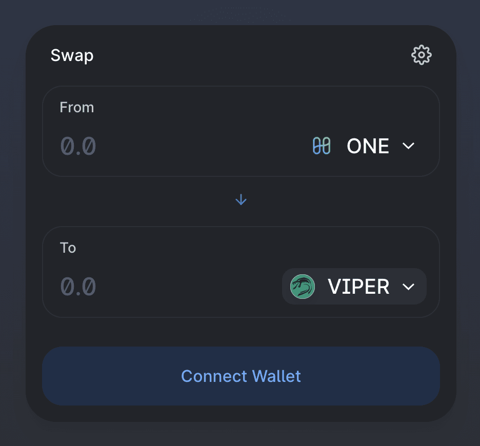This screenshot has height=446, width=480.
Task: Click the 0.0 placeholder in To field
Action: click(x=78, y=287)
